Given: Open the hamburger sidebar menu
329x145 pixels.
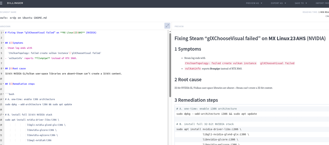Looking at the screenshot, I should (x=1, y=3).
